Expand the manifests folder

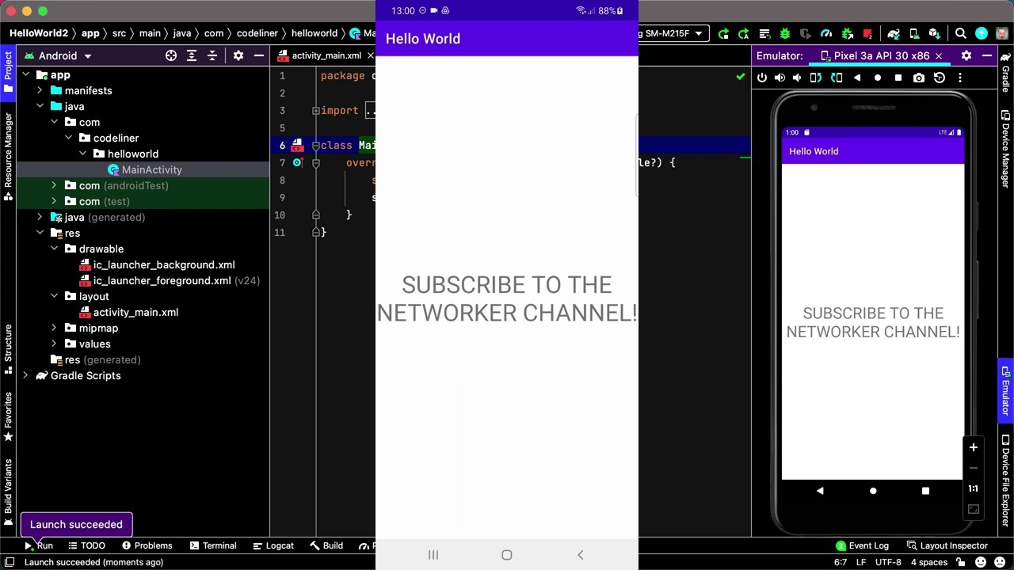[40, 90]
